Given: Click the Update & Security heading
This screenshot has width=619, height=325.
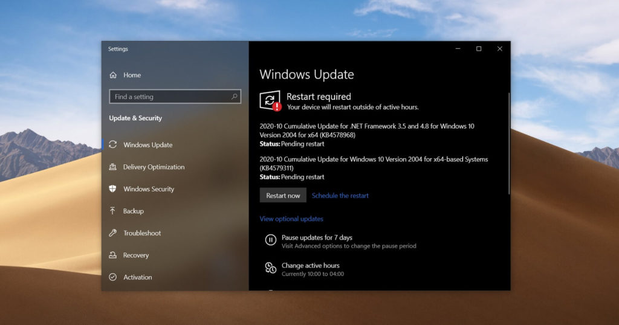Looking at the screenshot, I should click(135, 118).
